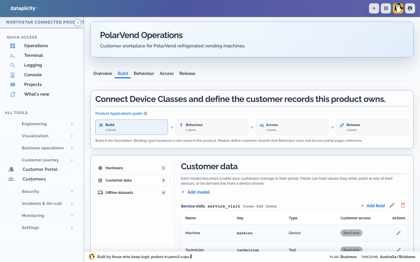Edit the Machine field row
The width and height of the screenshot is (420, 262).
pos(398,233)
